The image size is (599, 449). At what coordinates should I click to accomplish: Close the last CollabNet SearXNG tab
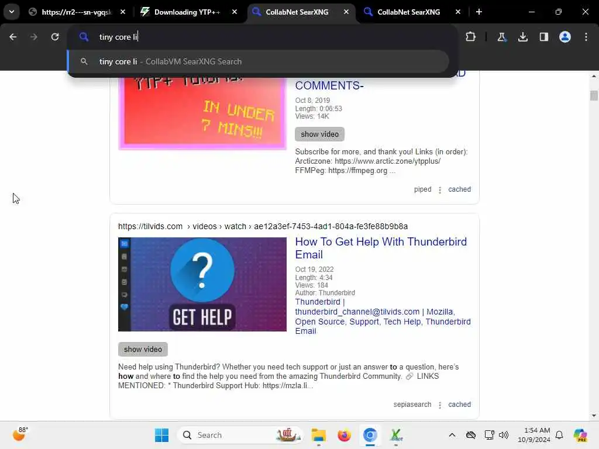(x=457, y=12)
